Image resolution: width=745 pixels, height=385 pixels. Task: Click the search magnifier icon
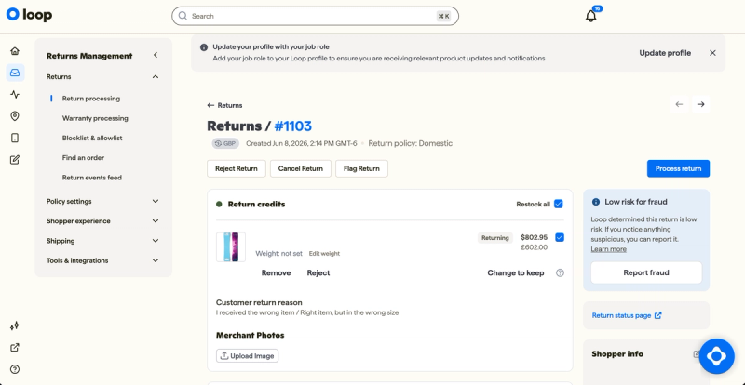[183, 16]
